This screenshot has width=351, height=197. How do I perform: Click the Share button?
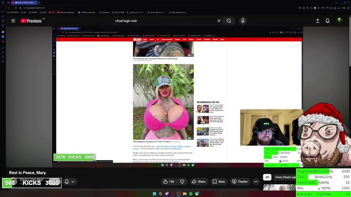pyautogui.click(x=199, y=182)
